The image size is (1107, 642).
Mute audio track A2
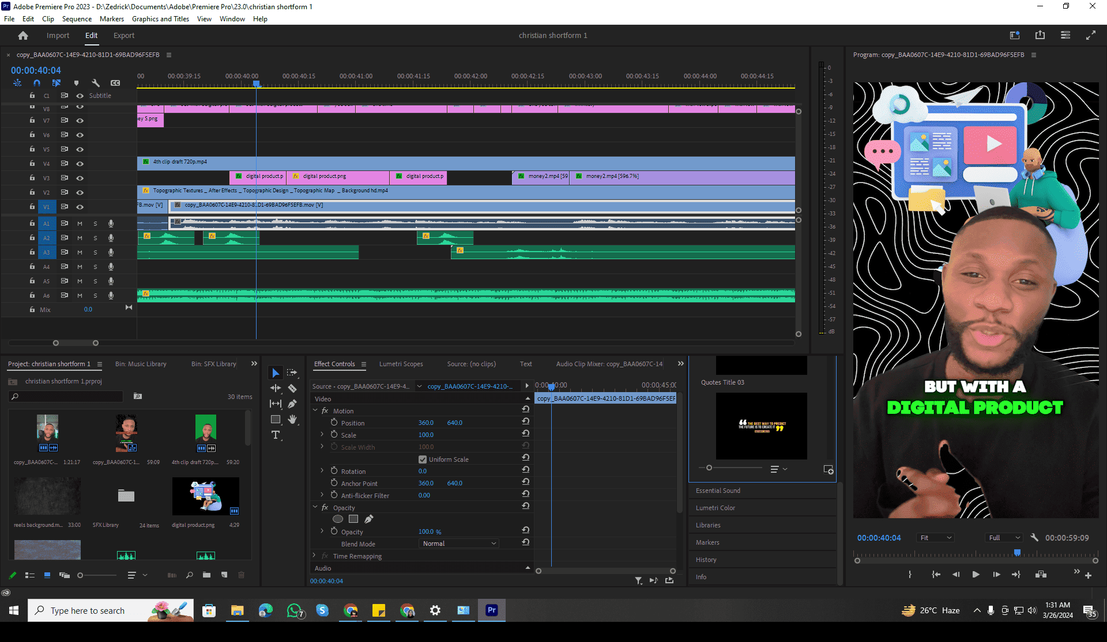pos(80,238)
